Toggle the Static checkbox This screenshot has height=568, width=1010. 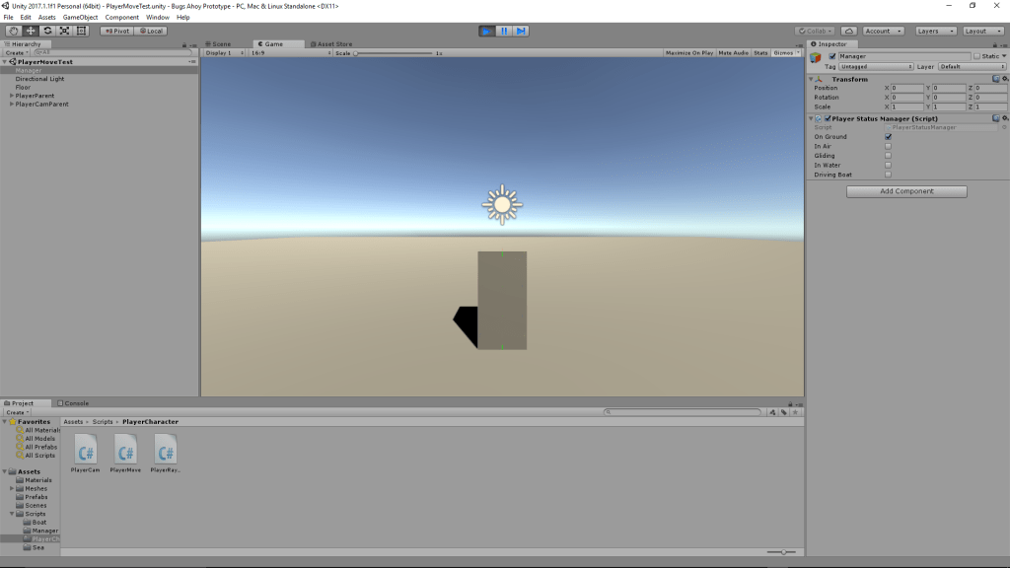(x=976, y=56)
